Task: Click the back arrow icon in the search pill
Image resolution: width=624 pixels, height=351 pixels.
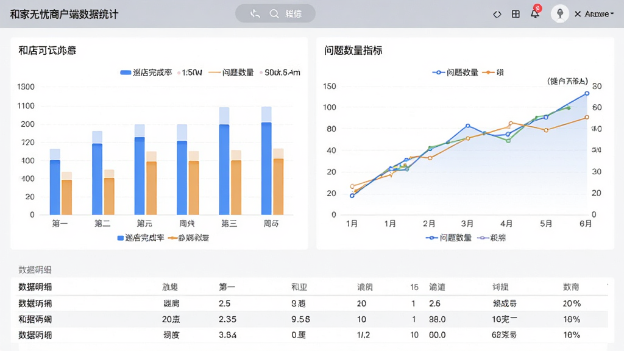Action: pyautogui.click(x=255, y=14)
